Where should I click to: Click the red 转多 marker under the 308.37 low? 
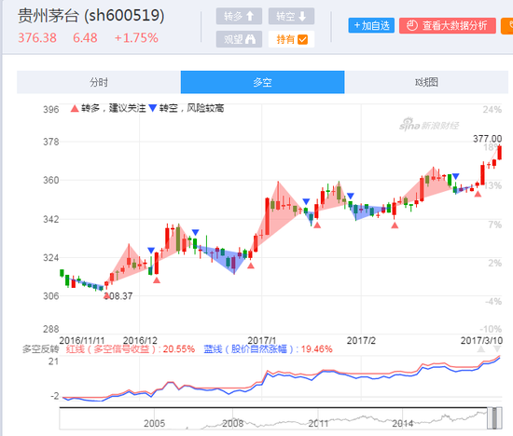pos(106,296)
